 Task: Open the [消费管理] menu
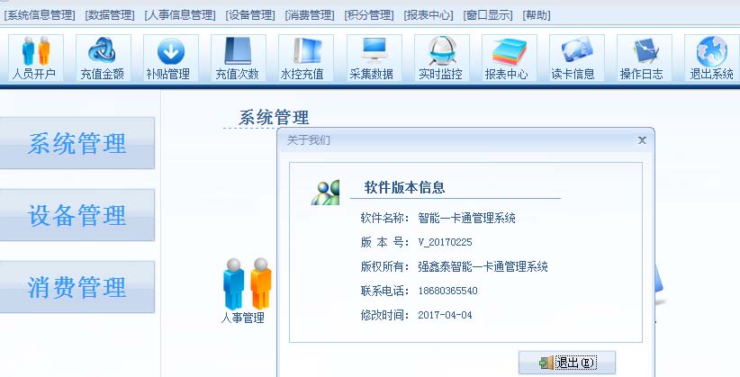coord(310,15)
